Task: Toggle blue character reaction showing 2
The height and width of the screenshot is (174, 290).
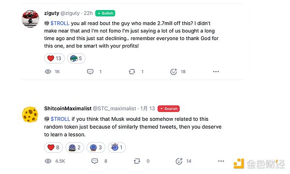Action: pyautogui.click(x=74, y=147)
